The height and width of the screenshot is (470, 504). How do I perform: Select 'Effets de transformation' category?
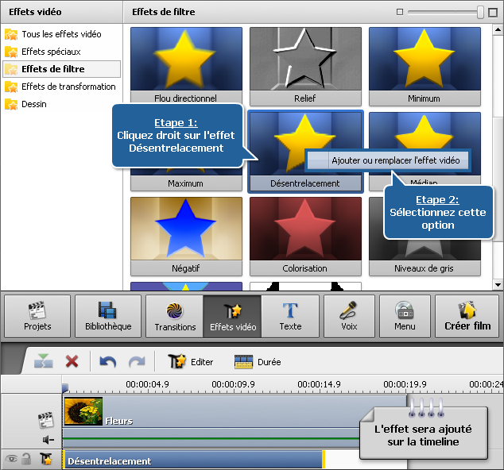[68, 87]
